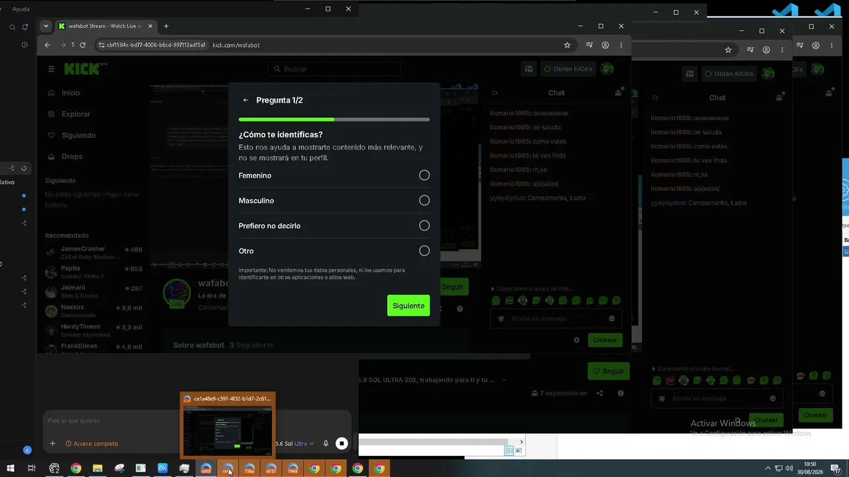
Task: Open recommended channel Nexxuz
Action: [94, 311]
